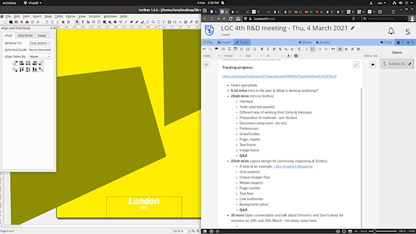Open the Insert menu in Scribus
416x234 pixels.
(37, 16)
